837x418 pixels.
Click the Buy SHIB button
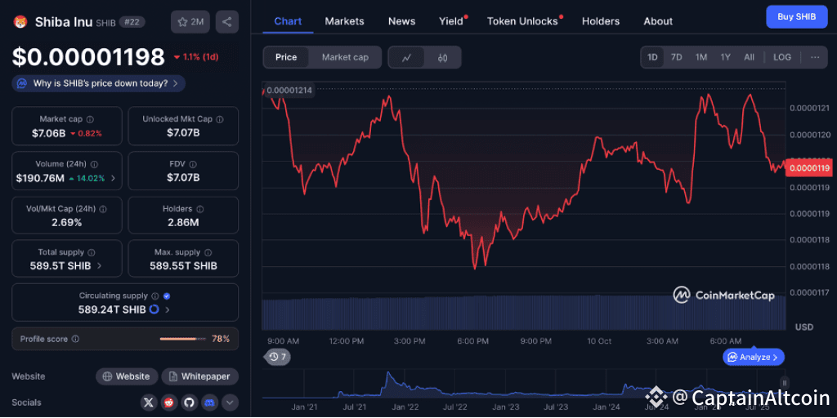tap(796, 16)
